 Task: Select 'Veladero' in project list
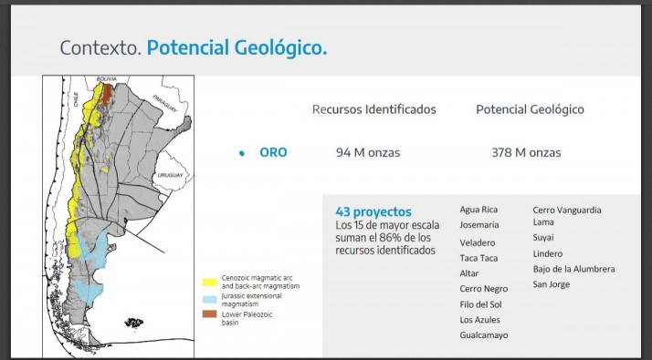(478, 243)
